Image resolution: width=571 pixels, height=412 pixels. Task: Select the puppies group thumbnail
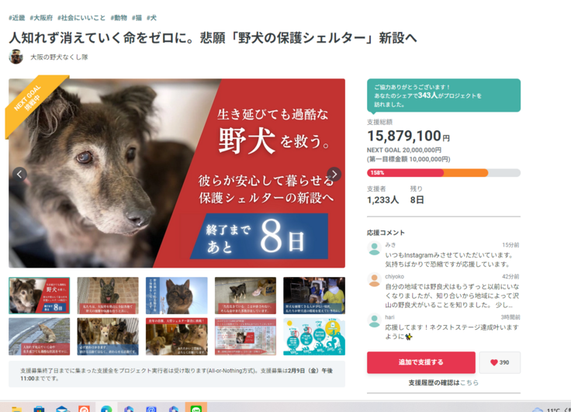[x=108, y=336]
